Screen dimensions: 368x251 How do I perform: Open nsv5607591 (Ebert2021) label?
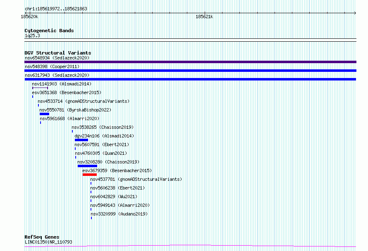(x=102, y=144)
